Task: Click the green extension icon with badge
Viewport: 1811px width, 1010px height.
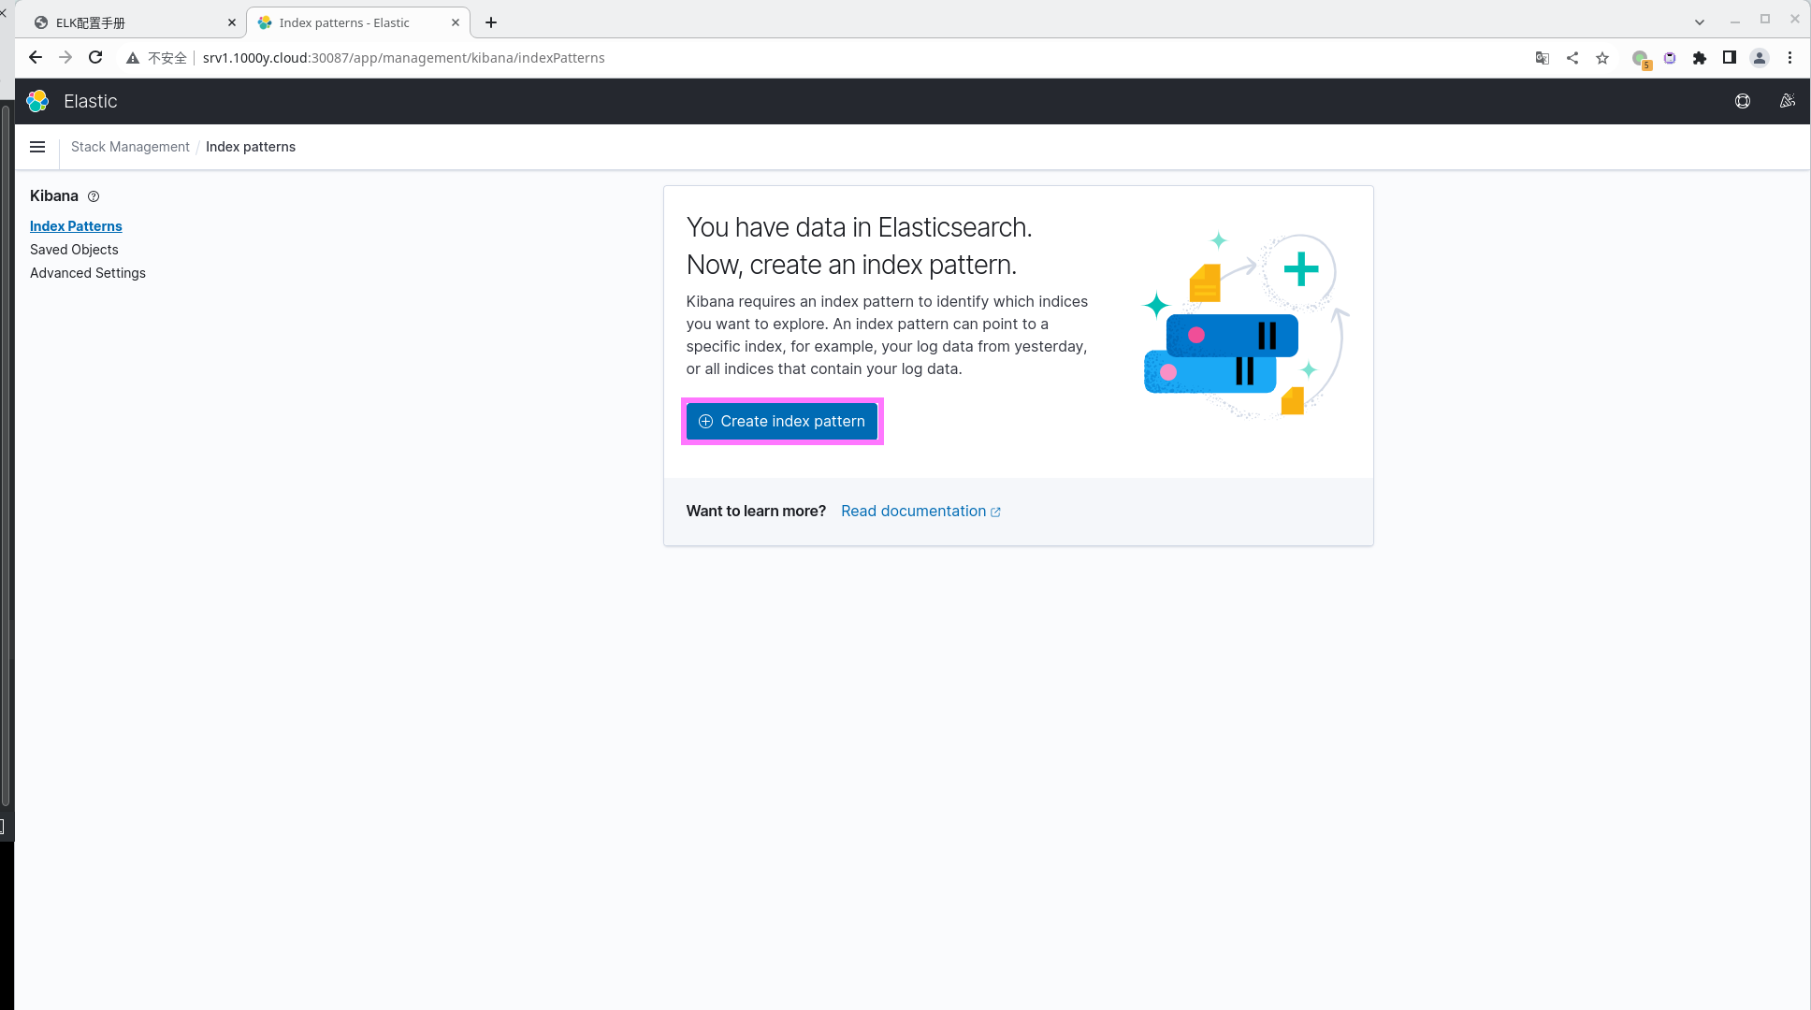Action: pyautogui.click(x=1641, y=59)
